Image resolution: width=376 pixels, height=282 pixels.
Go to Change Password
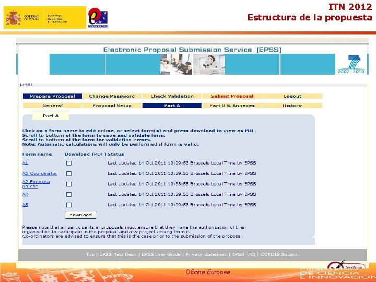pos(112,96)
